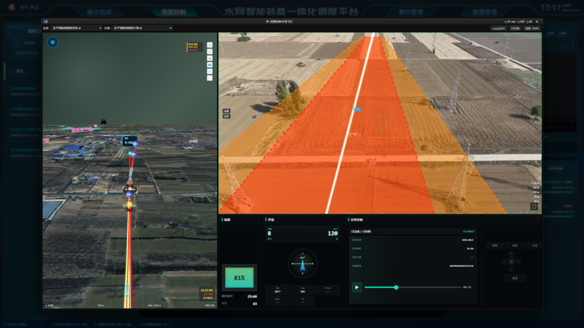Toggle the 3D view button on the map
This screenshot has width=584, height=328.
[210, 65]
